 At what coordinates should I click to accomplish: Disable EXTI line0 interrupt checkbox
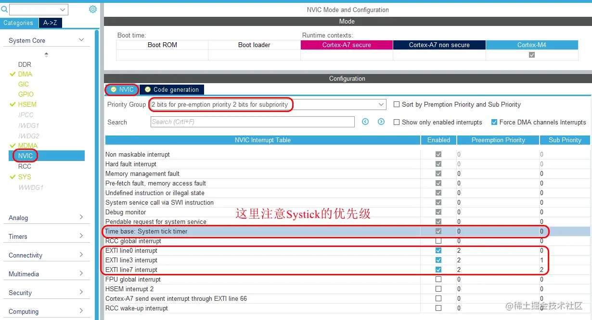438,250
